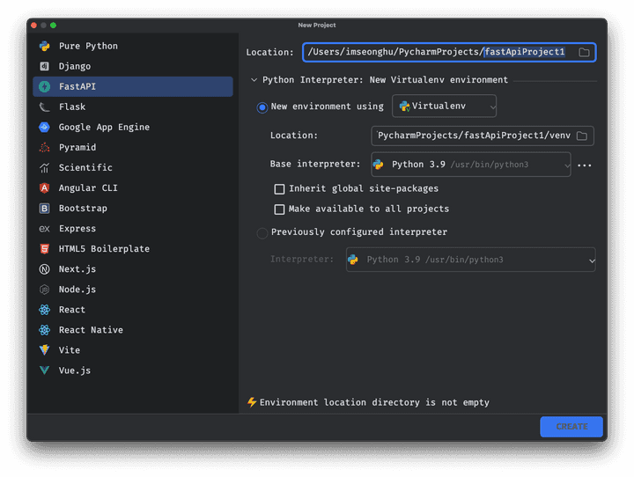Browse folder for project location
The height and width of the screenshot is (477, 634).
tap(584, 52)
